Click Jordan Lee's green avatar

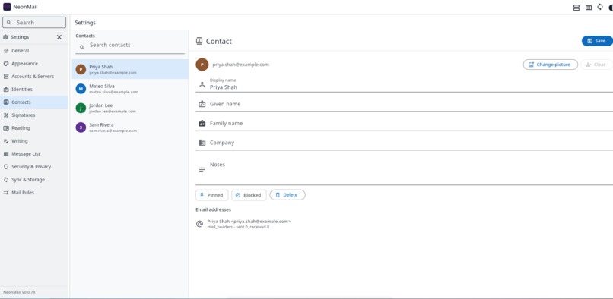pos(81,108)
